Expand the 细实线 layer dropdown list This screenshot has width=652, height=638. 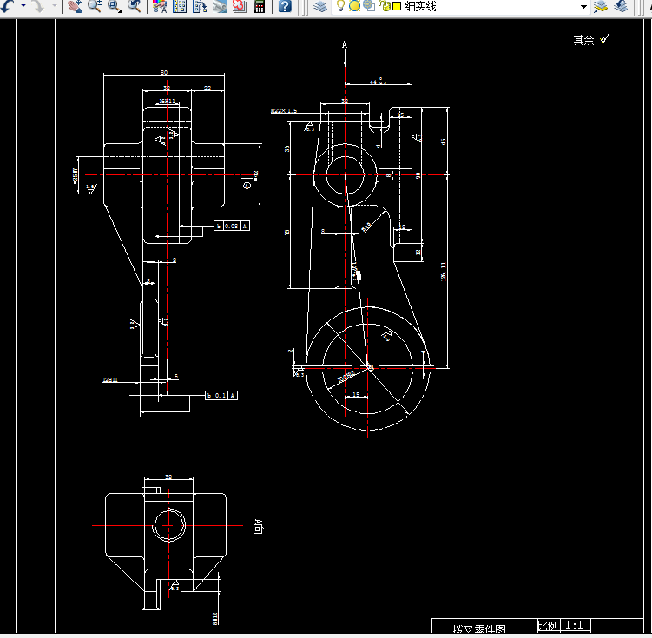tap(583, 6)
